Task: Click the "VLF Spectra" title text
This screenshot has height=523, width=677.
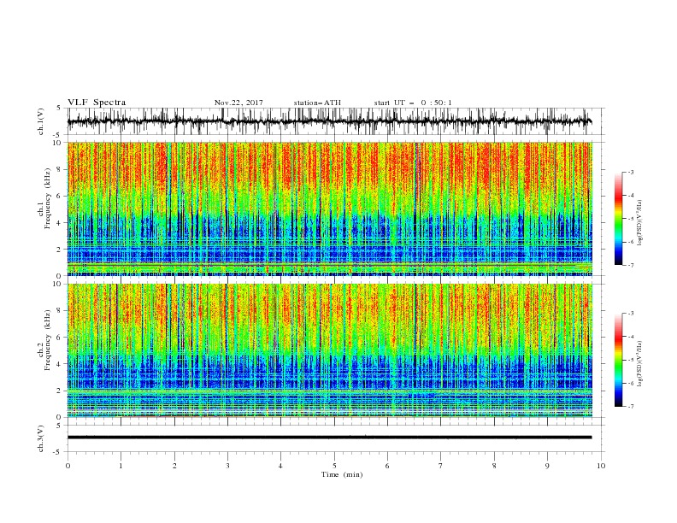Action: (x=97, y=103)
